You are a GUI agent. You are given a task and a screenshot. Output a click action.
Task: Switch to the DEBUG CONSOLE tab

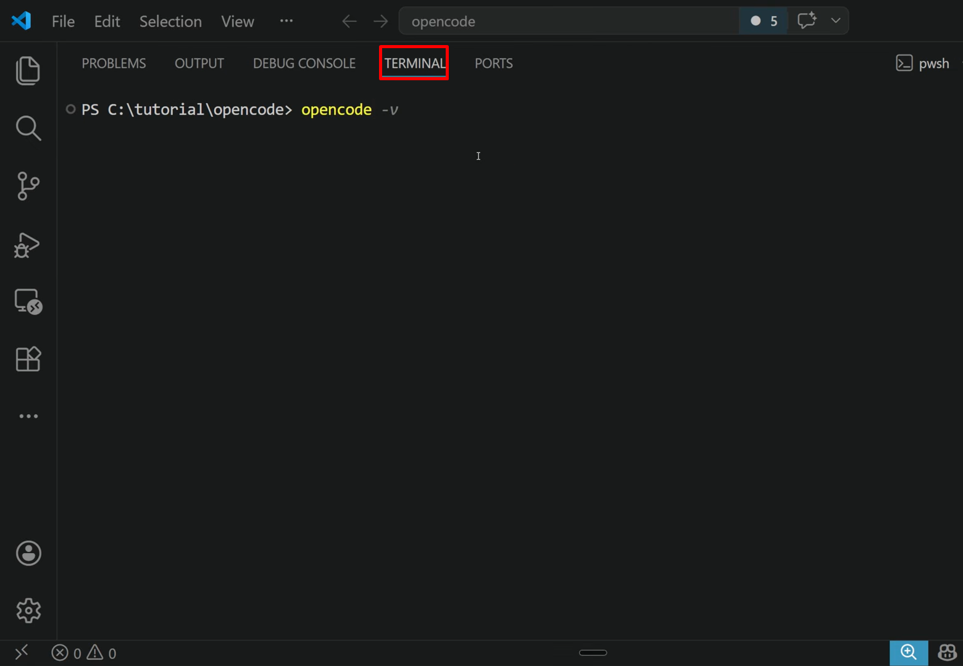(x=304, y=63)
